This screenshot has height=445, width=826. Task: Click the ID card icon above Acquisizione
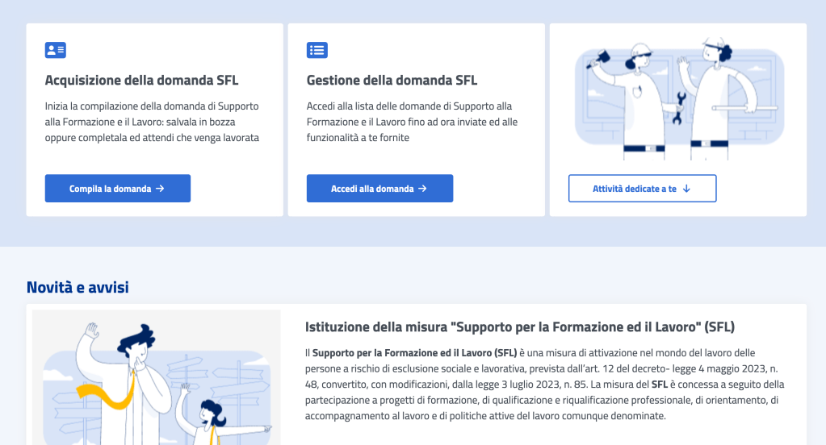[55, 50]
